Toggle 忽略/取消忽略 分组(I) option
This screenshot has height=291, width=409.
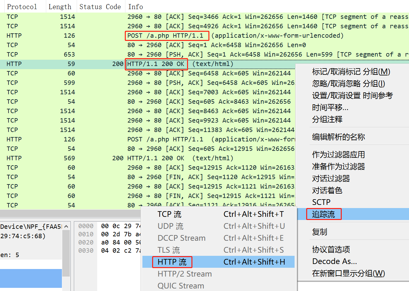pos(348,84)
